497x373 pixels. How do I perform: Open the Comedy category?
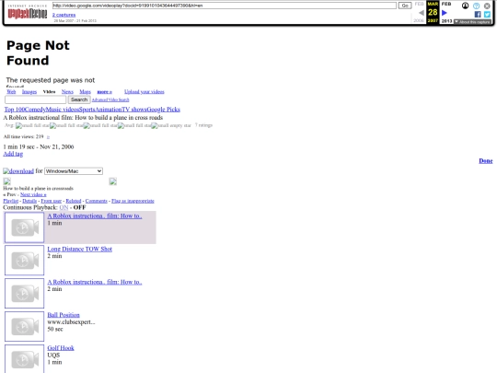point(35,110)
